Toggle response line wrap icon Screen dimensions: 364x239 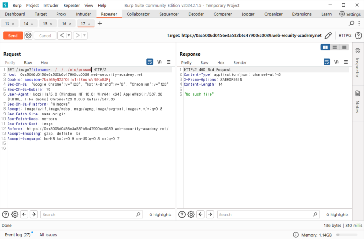click(x=327, y=62)
